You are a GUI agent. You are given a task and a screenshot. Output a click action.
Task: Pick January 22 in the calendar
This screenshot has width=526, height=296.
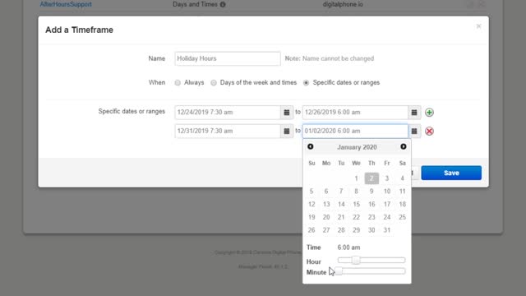tap(356, 217)
